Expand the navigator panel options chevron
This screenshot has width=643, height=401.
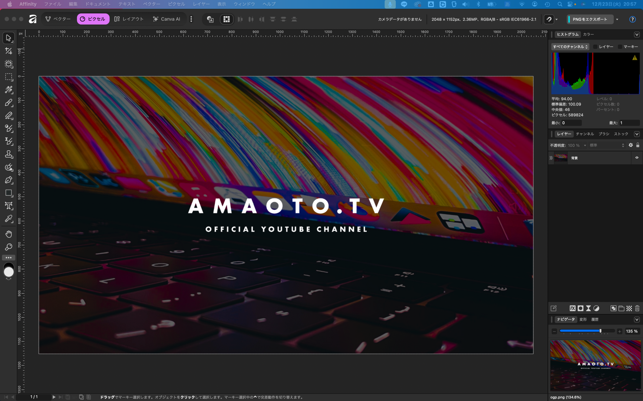tap(637, 319)
